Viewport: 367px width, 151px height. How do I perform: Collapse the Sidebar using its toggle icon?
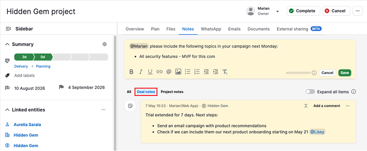9,29
